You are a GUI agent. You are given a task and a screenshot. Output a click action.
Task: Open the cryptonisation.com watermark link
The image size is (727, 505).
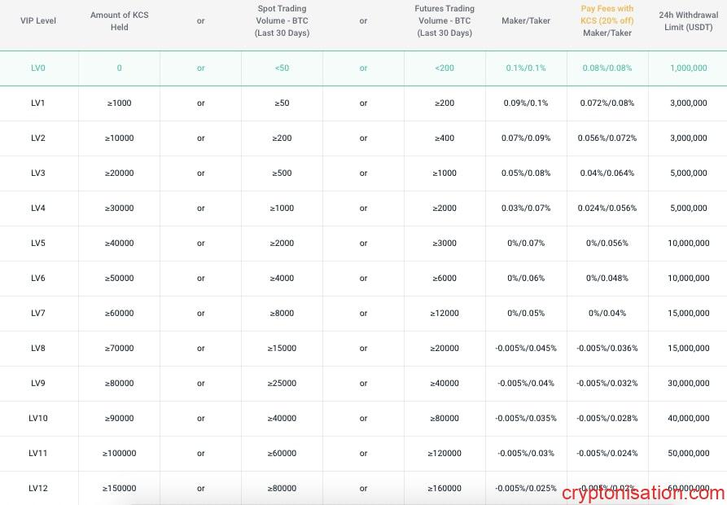(x=643, y=493)
